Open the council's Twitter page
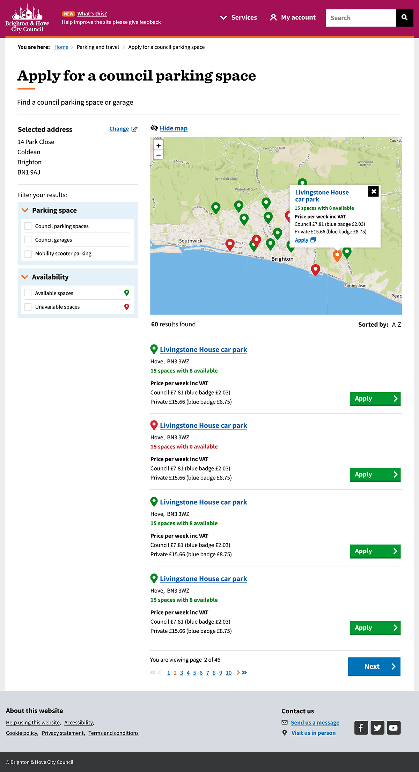This screenshot has height=772, width=419. point(377,728)
